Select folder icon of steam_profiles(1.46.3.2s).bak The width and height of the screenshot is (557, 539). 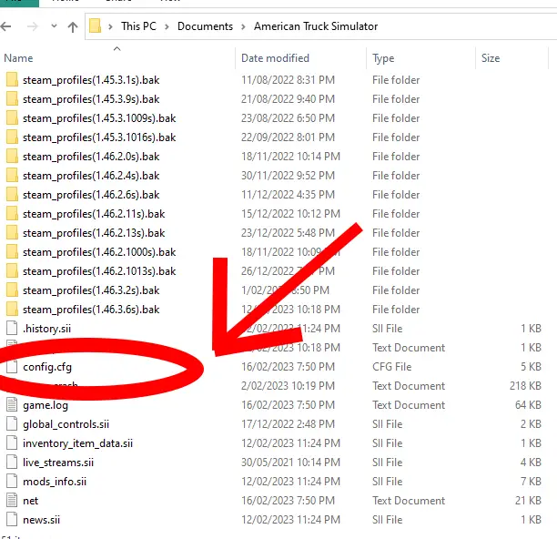[12, 290]
